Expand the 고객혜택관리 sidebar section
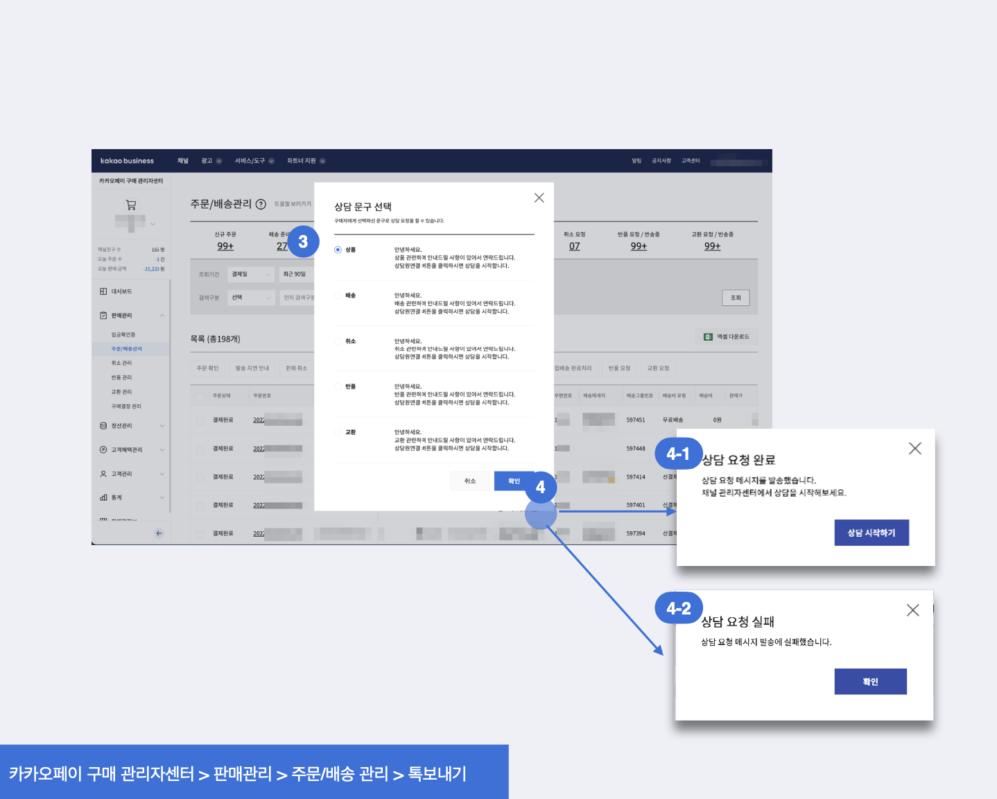This screenshot has width=997, height=799. tap(162, 449)
